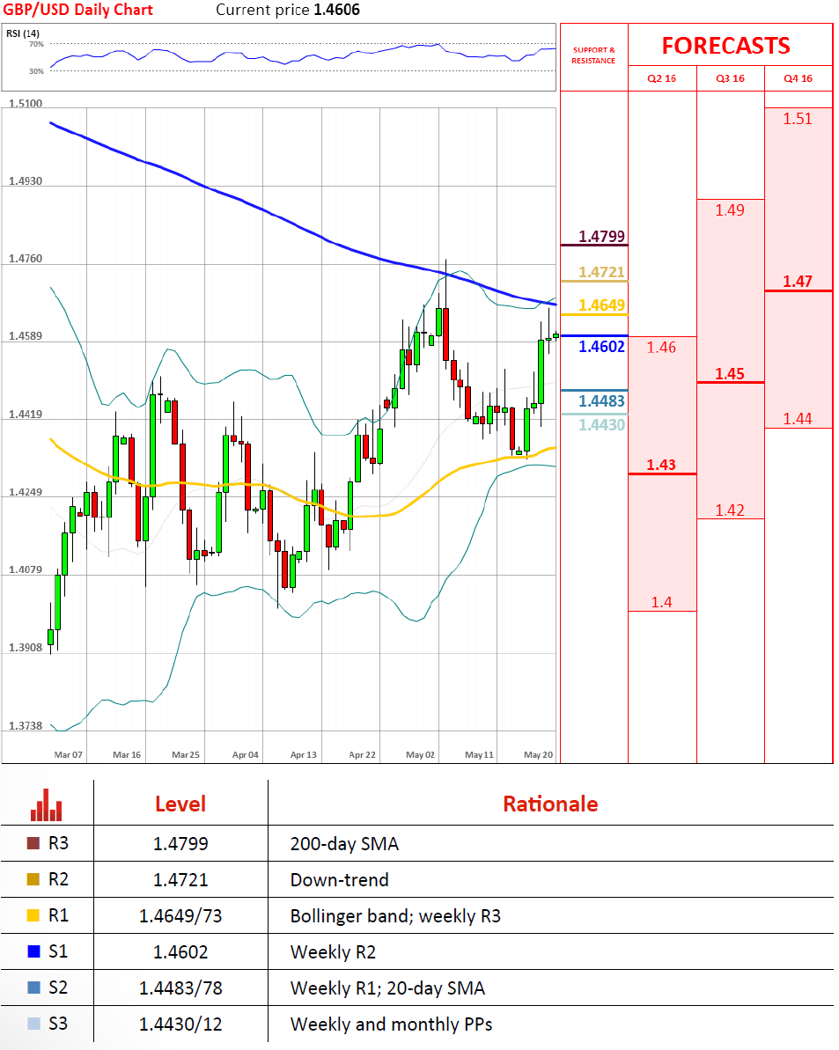Click the Q3 forecast high value 1.49
Viewport: 839px width, 1050px height.
point(730,210)
